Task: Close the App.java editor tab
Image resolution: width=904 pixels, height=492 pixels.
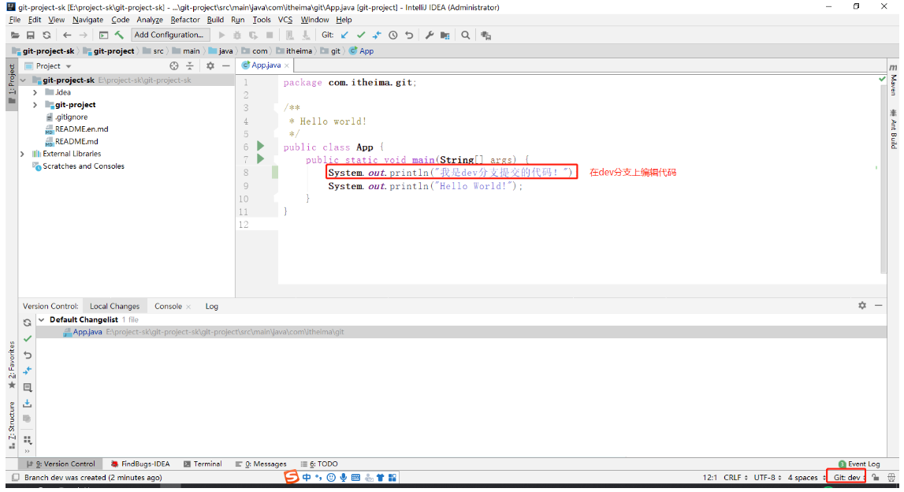Action: 287,65
